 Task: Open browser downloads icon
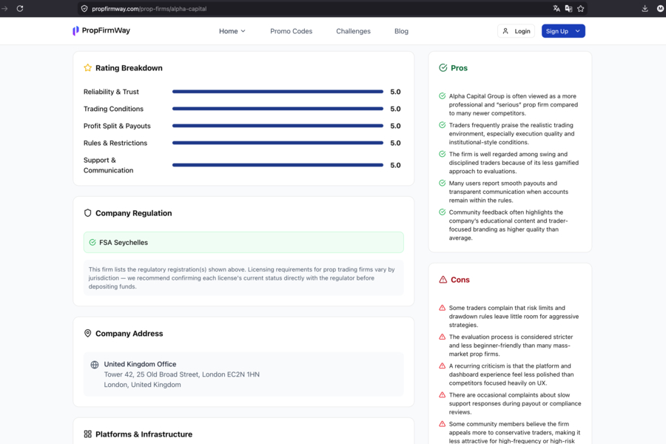pos(645,8)
